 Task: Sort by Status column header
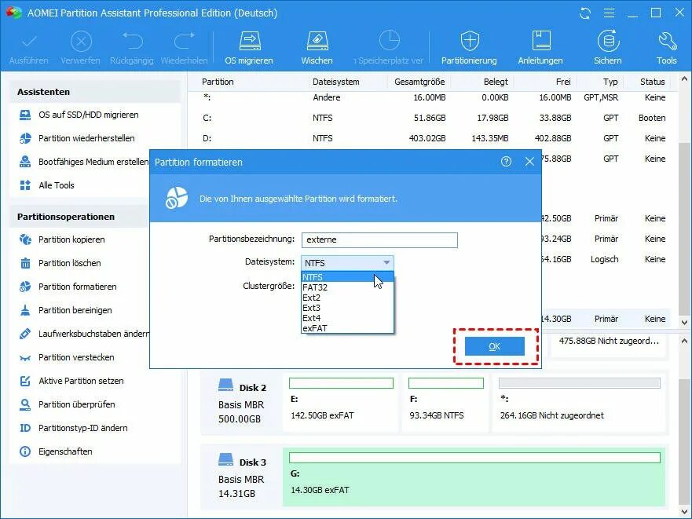click(652, 82)
